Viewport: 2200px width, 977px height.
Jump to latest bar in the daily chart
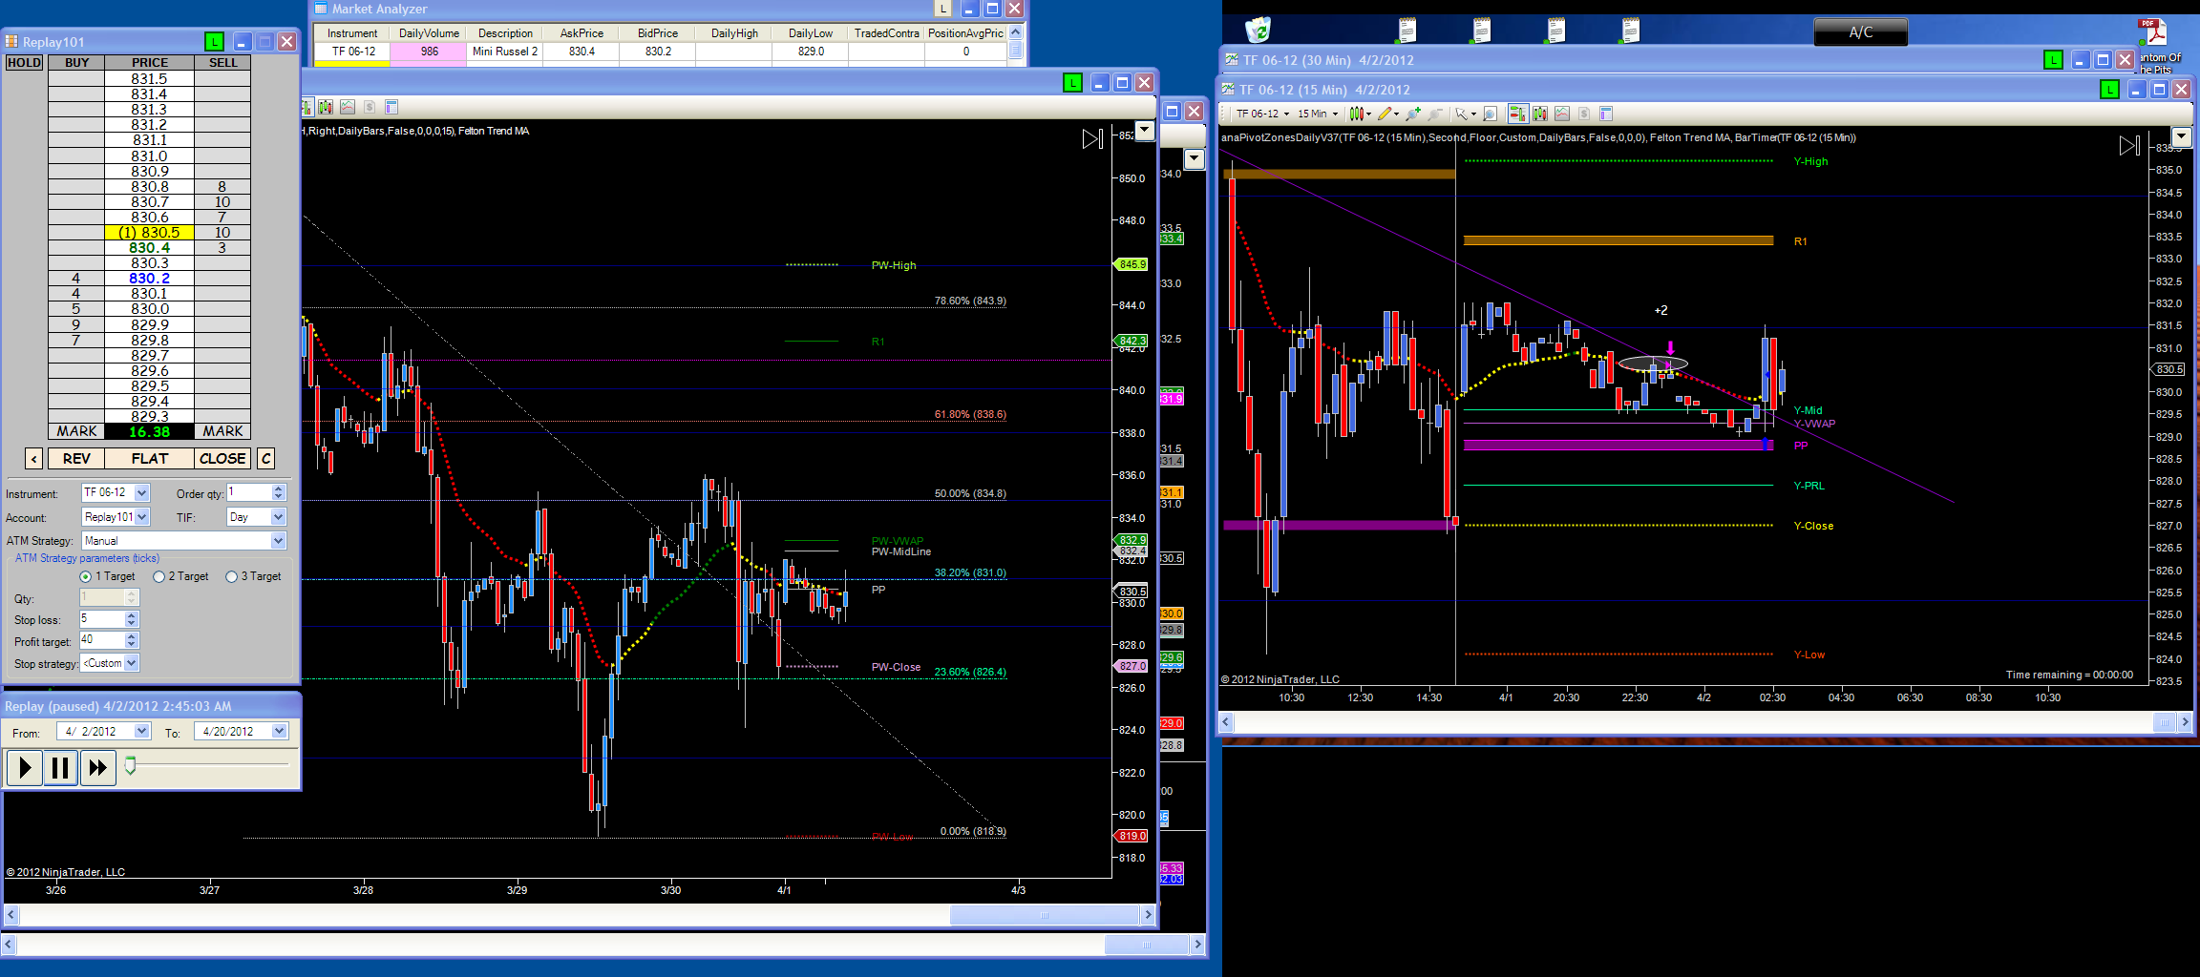pos(1092,139)
